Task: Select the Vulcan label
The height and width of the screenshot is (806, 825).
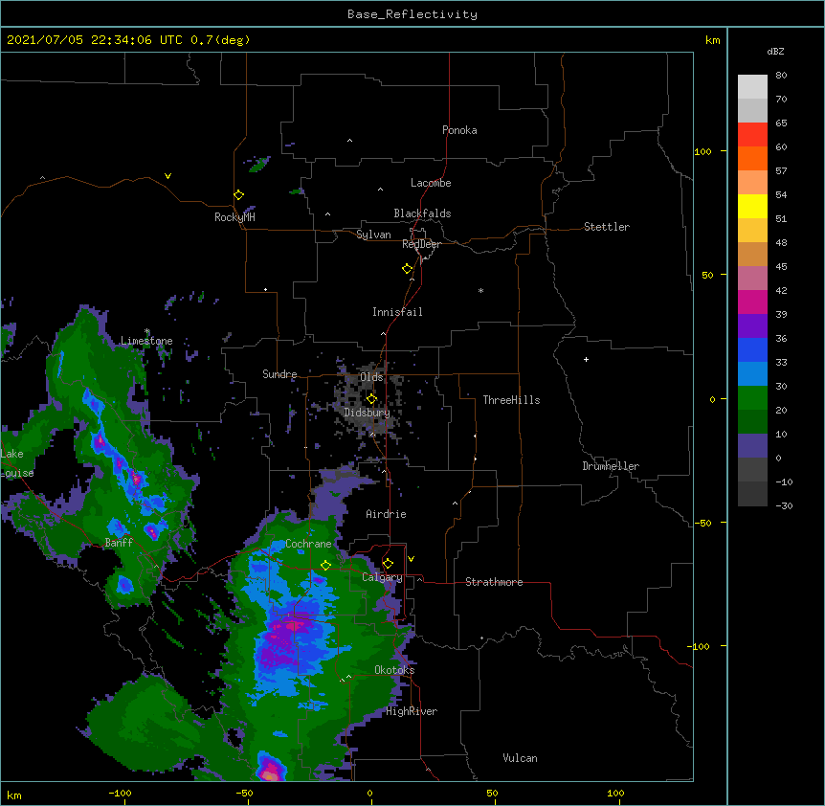Action: pyautogui.click(x=520, y=758)
